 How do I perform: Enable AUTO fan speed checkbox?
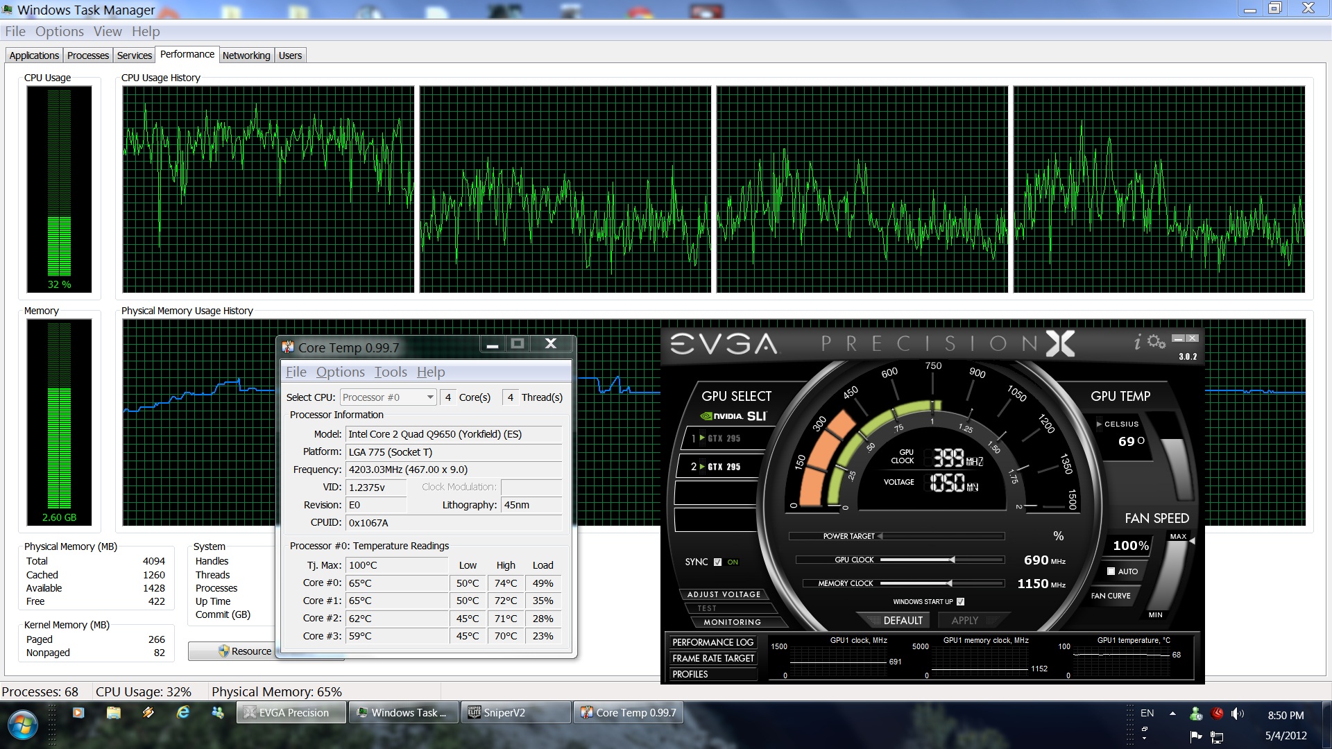(x=1111, y=571)
